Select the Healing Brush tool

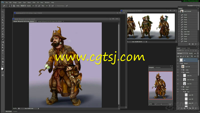[x=3, y=28]
